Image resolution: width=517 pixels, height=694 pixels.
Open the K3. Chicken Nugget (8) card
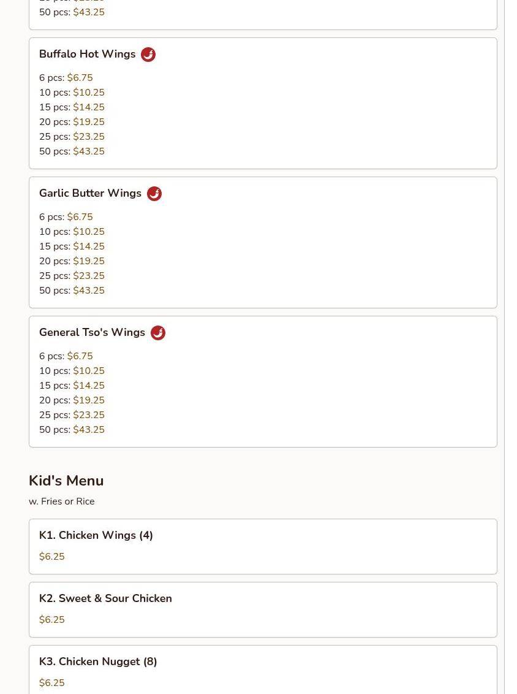pos(263,669)
